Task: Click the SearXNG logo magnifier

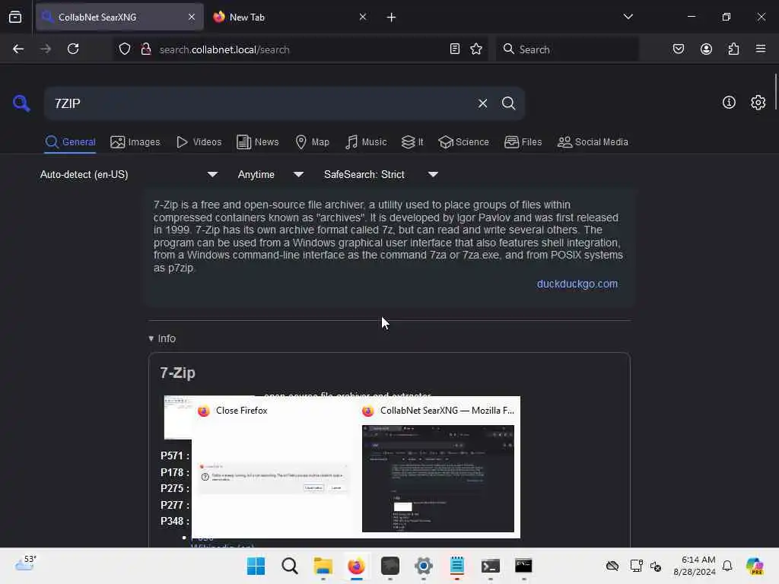Action: 21,103
